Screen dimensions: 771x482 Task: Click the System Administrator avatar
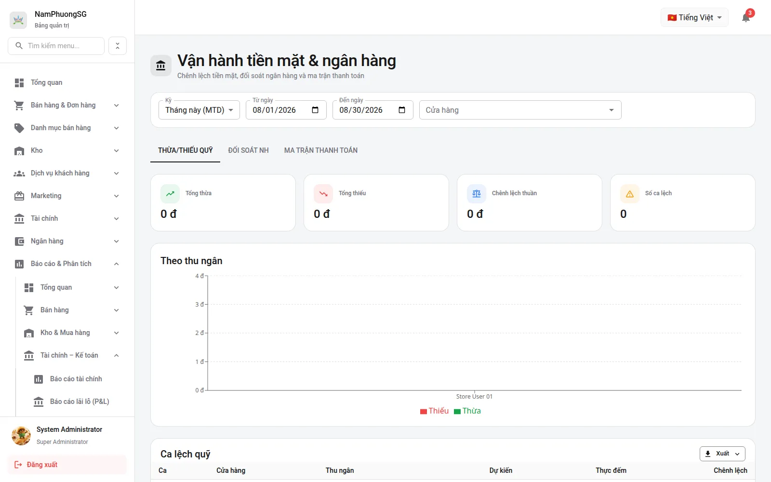pos(21,436)
